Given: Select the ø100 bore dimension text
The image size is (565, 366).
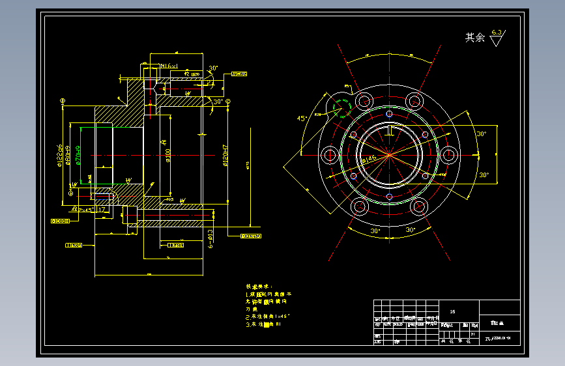Looking at the screenshot, I should 168,155.
